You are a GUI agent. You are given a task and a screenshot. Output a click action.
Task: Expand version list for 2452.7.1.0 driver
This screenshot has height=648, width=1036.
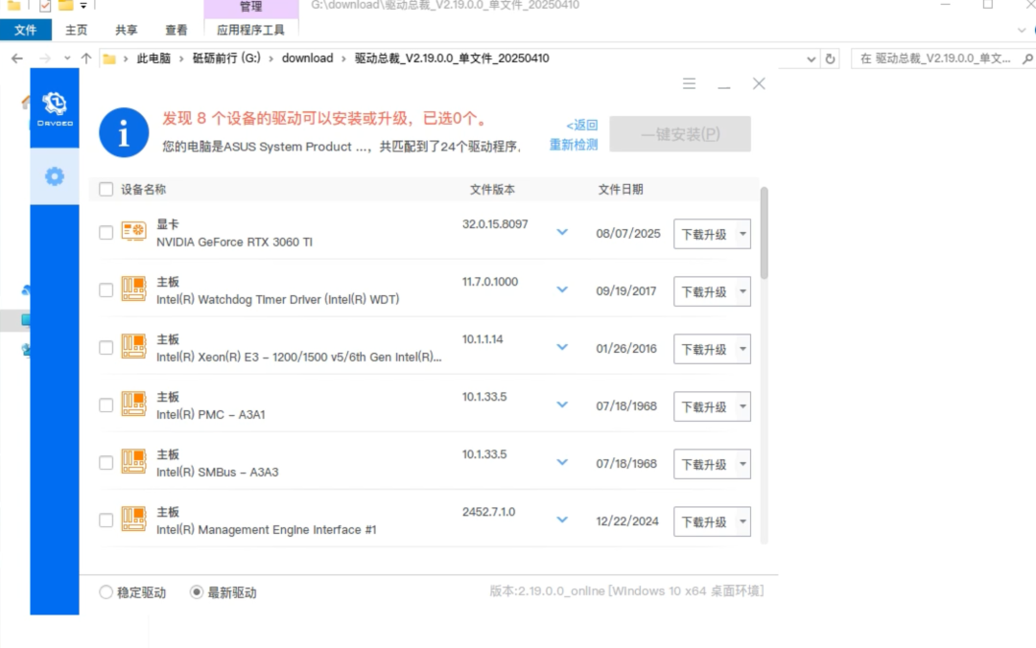pyautogui.click(x=562, y=520)
